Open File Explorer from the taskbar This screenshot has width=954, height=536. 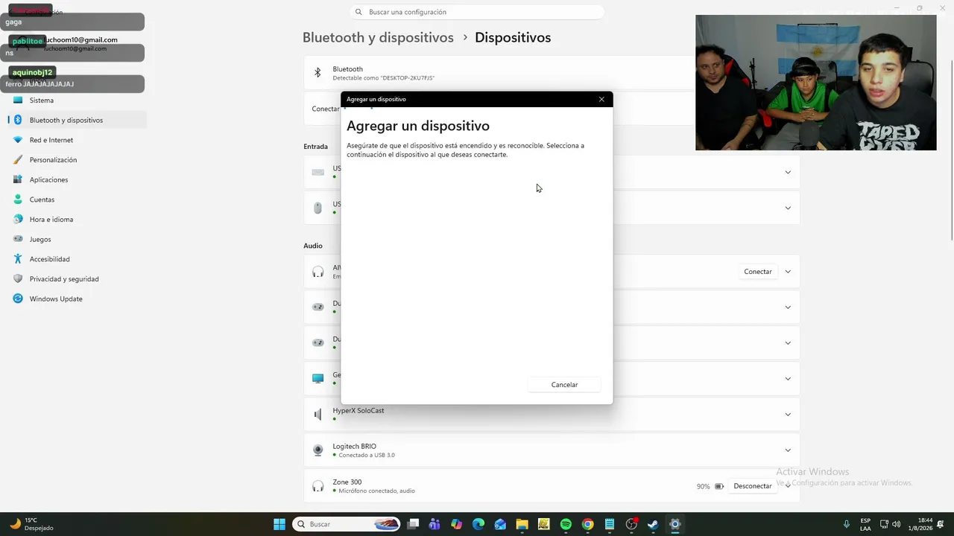[522, 524]
